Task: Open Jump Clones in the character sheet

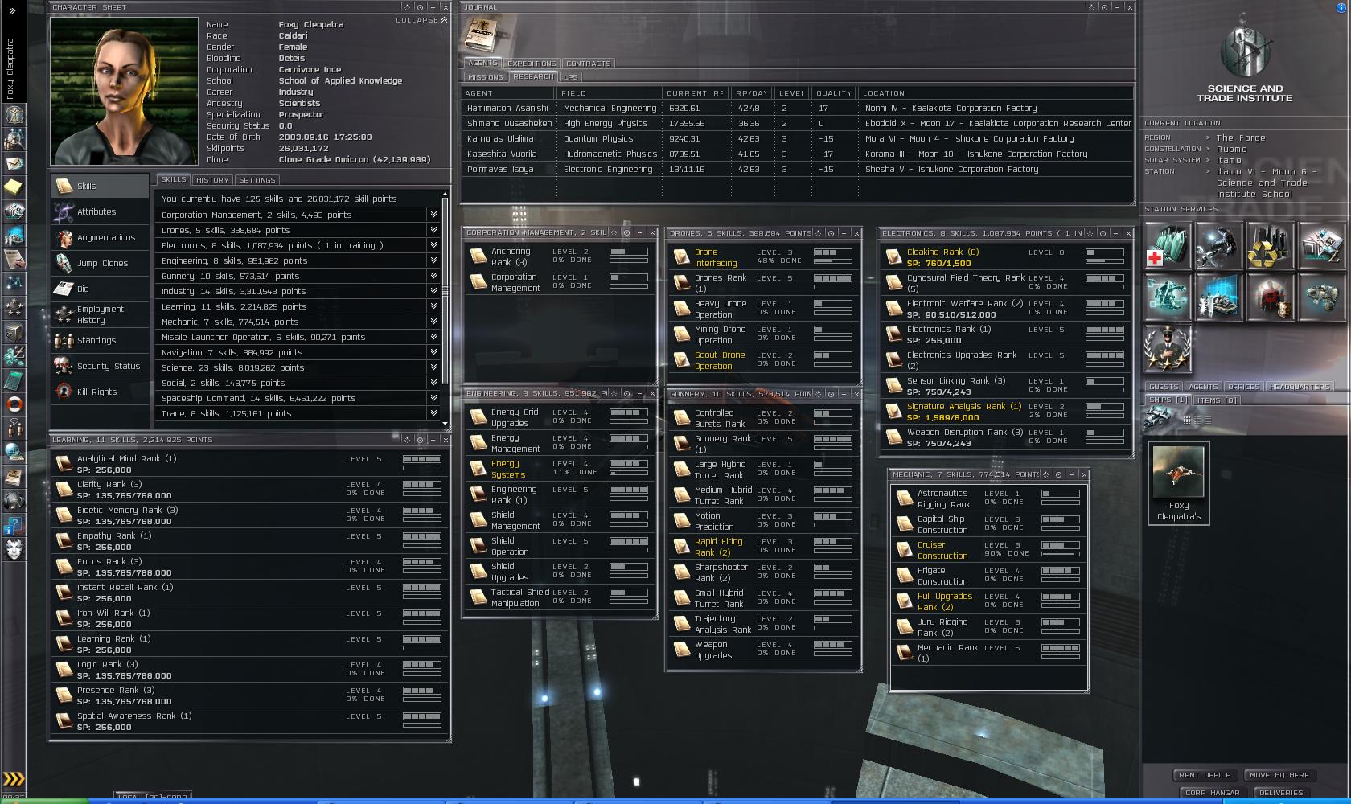Action: pyautogui.click(x=101, y=263)
